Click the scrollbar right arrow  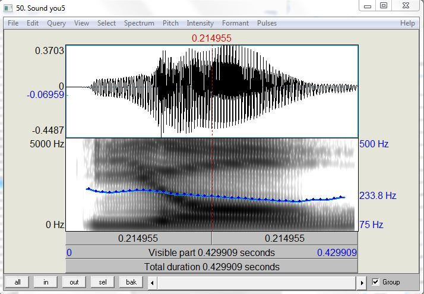pyautogui.click(x=362, y=283)
